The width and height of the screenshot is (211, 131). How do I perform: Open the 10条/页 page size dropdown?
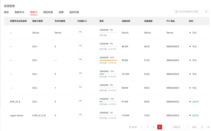(180, 127)
